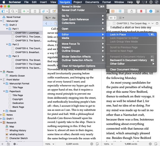
Task: Click the add folder icon at binder footer
Action: [x=8, y=144]
